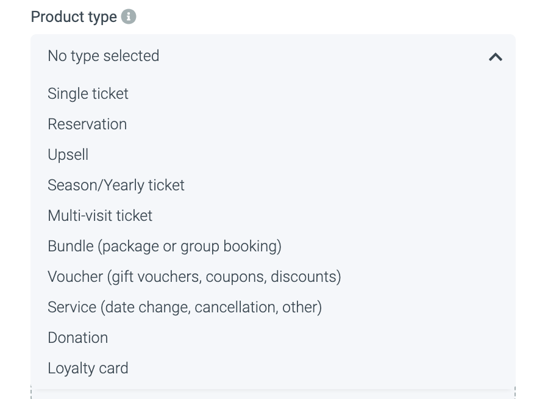Screen dimensions: 534x399
Task: Click the 'Product type' field label
Action: tap(74, 17)
